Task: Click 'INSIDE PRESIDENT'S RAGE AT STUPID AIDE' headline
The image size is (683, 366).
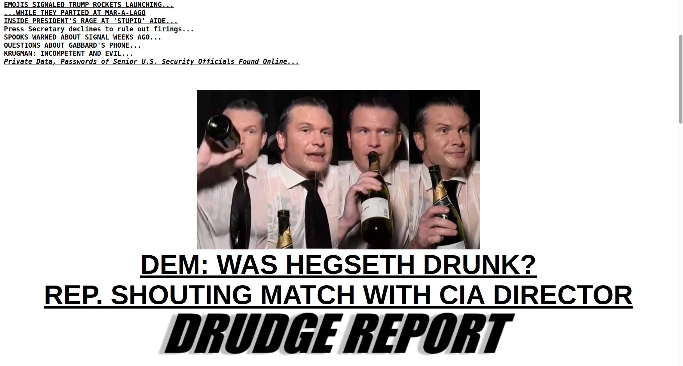Action: tap(91, 21)
